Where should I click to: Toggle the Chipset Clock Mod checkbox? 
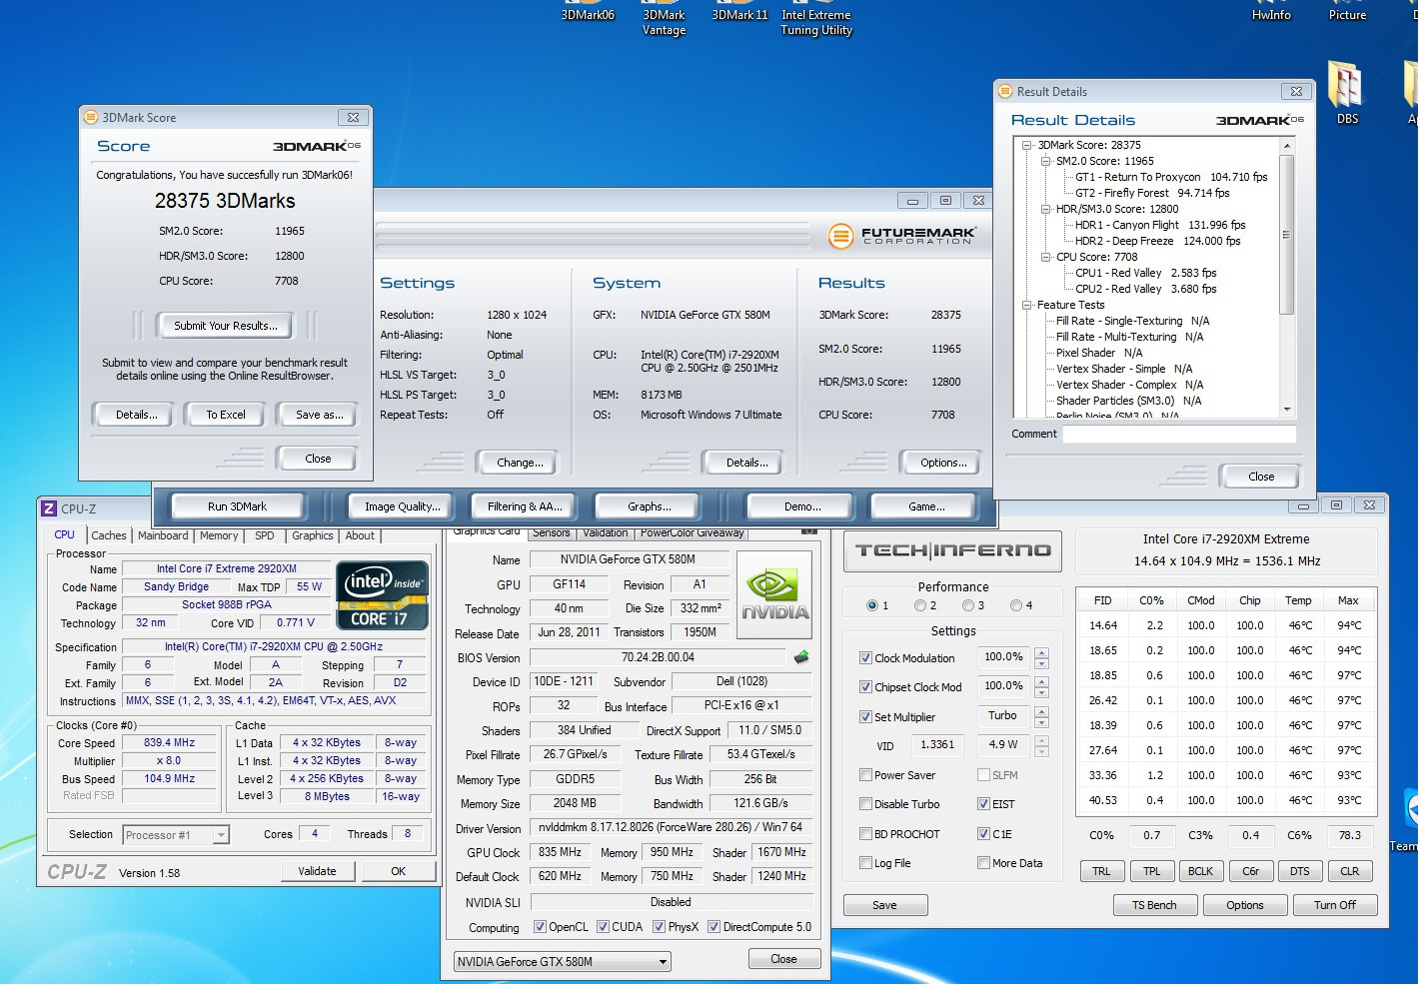pos(865,687)
